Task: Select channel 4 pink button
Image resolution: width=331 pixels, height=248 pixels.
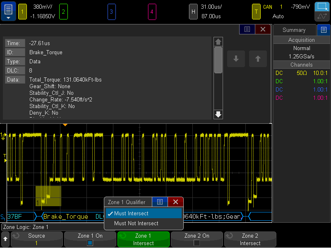Action: pos(151,12)
